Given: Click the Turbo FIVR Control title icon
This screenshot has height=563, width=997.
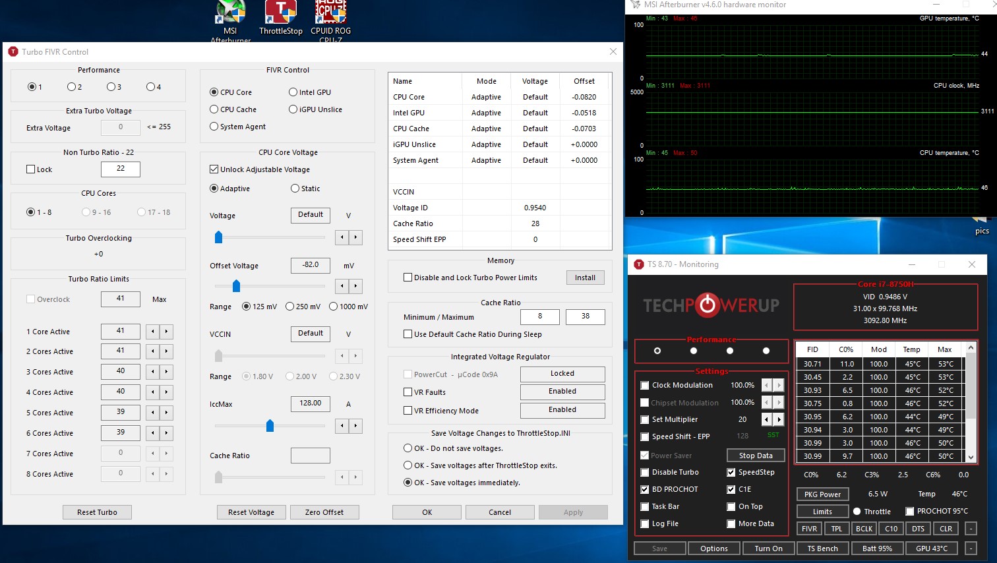Looking at the screenshot, I should 13,51.
